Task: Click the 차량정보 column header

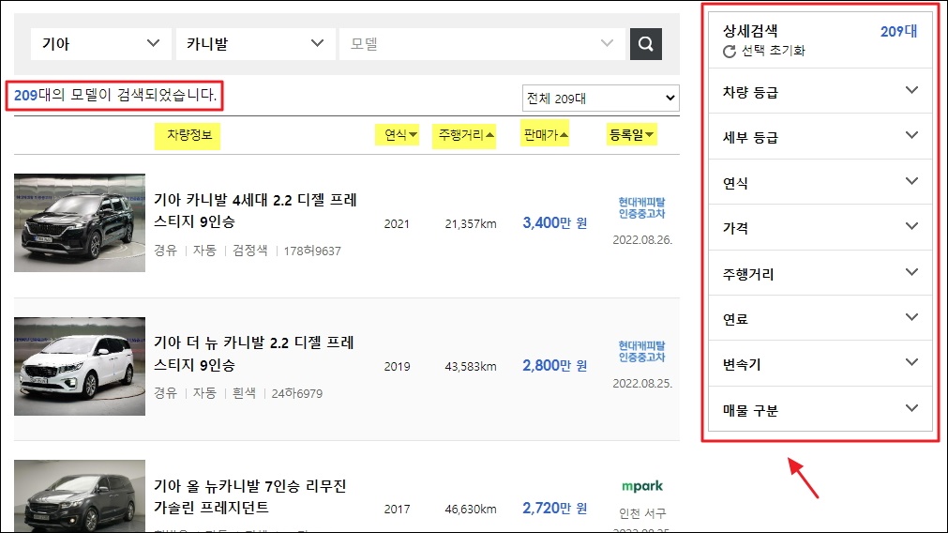Action: 189,135
